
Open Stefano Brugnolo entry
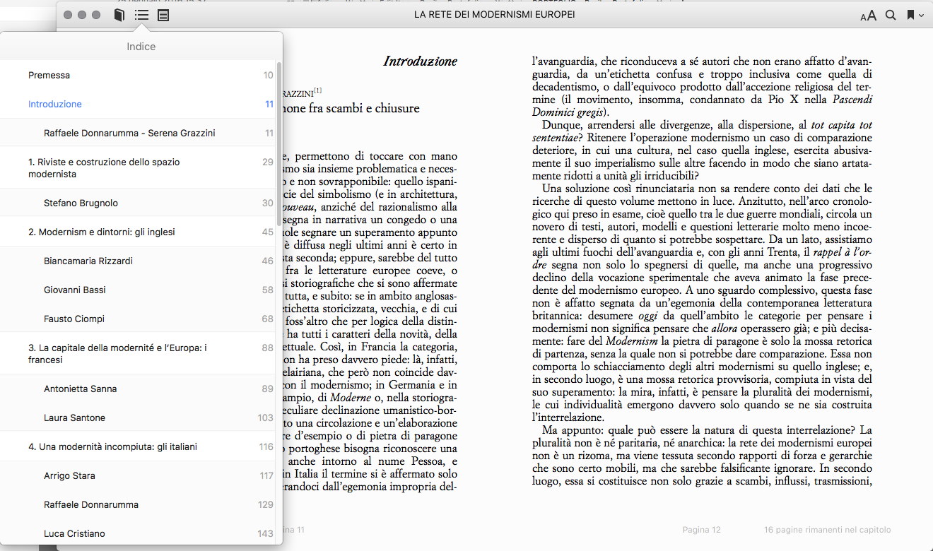pyautogui.click(x=138, y=203)
